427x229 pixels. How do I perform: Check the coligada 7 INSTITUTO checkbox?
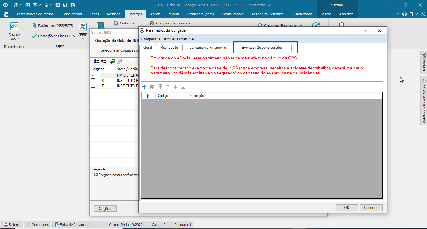(93, 86)
